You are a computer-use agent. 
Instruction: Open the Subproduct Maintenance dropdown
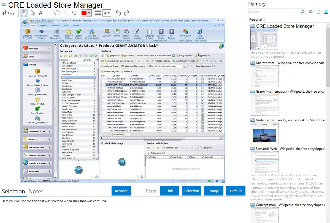pos(134,66)
